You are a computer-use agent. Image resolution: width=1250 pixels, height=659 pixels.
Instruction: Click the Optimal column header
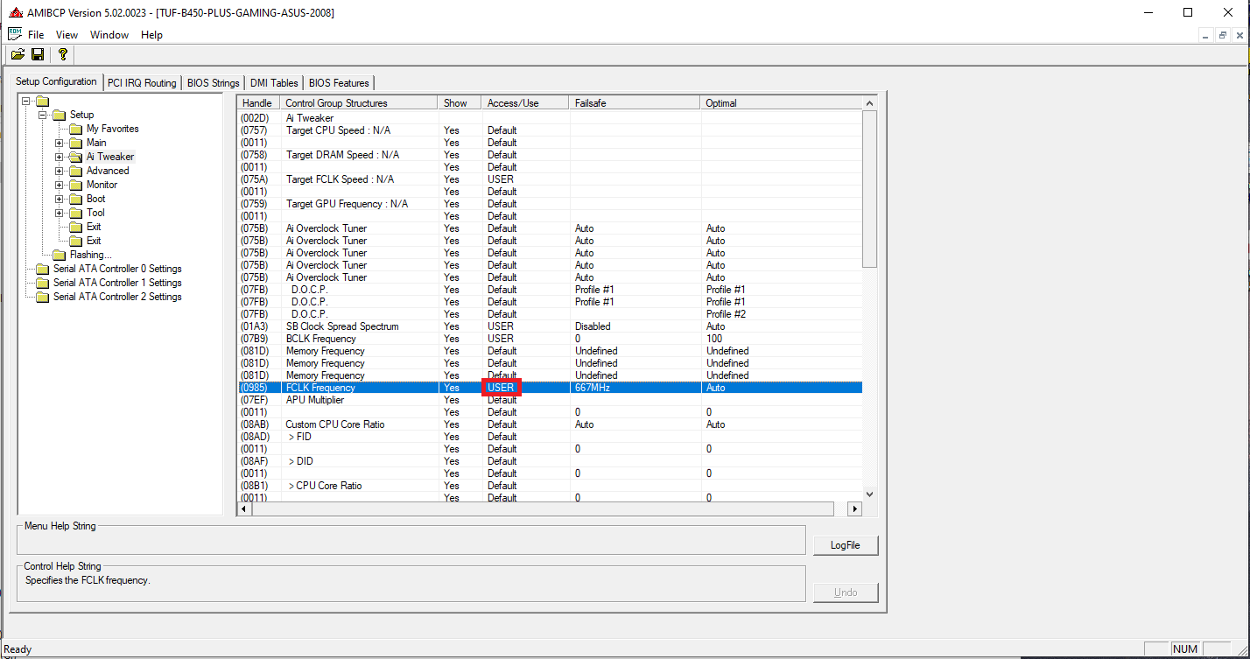pos(782,103)
